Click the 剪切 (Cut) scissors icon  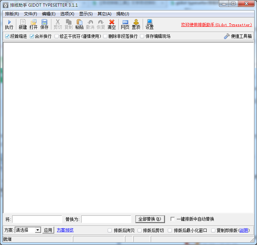(58, 24)
